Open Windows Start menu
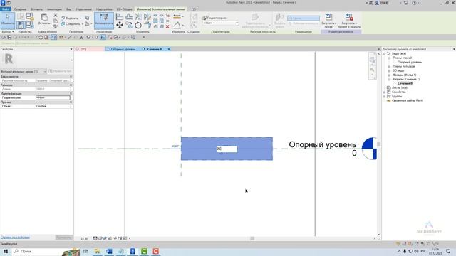 point(6,251)
